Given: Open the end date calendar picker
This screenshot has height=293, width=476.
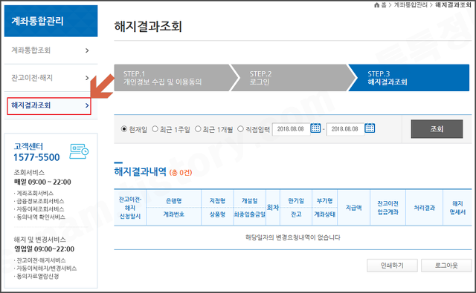Looking at the screenshot, I should [x=370, y=128].
